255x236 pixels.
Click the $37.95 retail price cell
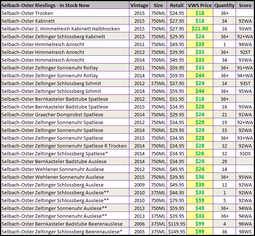click(x=177, y=83)
